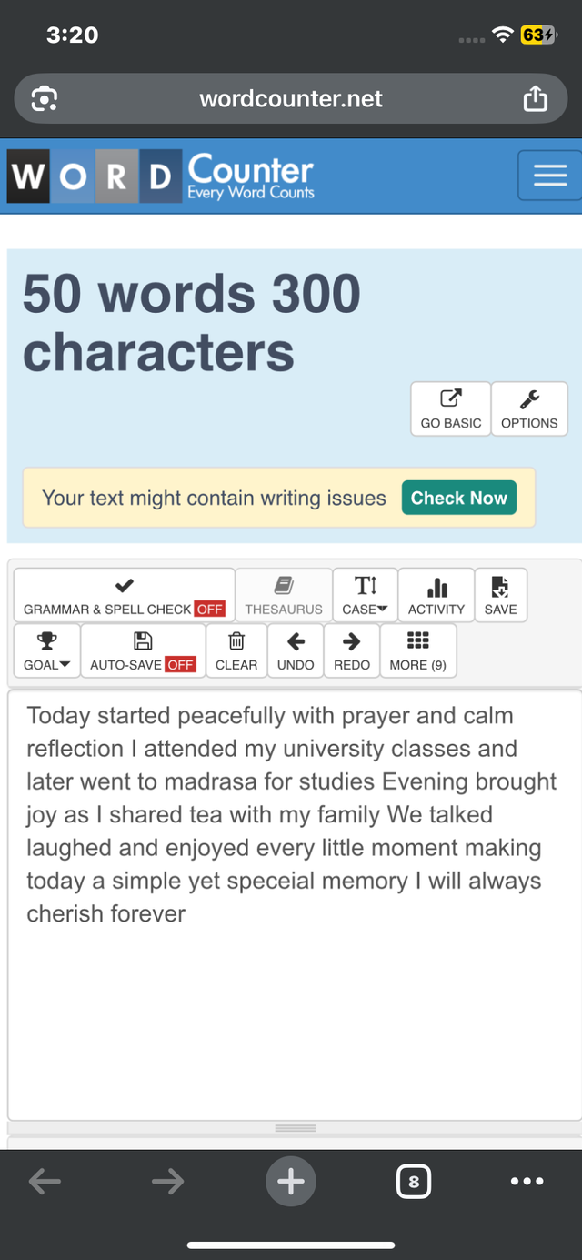Open the wrench Options button
582x1260 pixels.
pyautogui.click(x=529, y=409)
